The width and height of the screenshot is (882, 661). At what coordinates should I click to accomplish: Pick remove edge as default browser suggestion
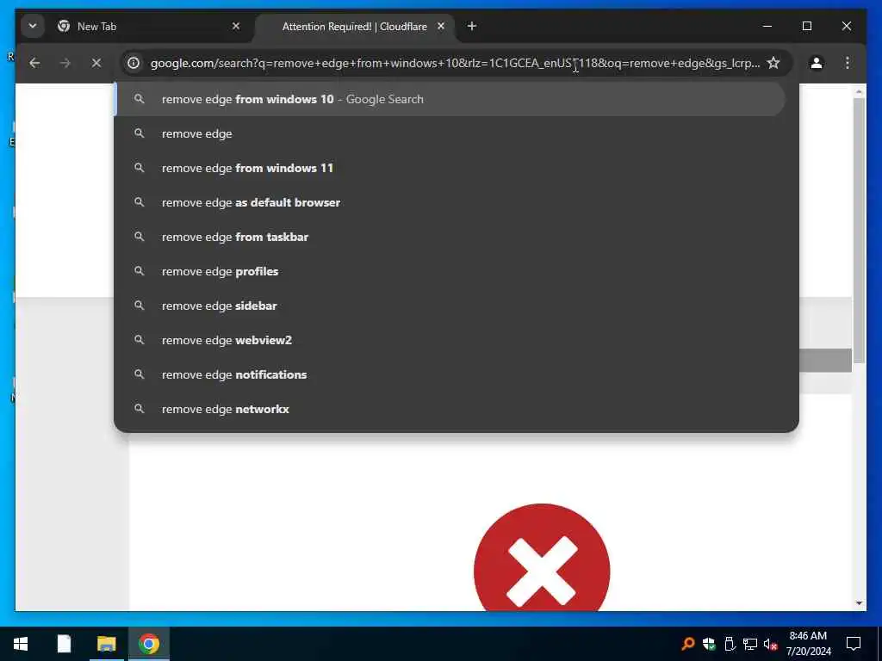(450, 202)
